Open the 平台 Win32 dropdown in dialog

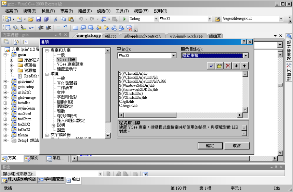coord(173,56)
